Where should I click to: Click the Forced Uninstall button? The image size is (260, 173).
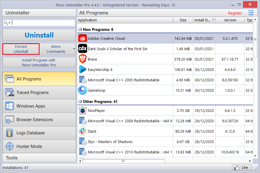point(21,49)
